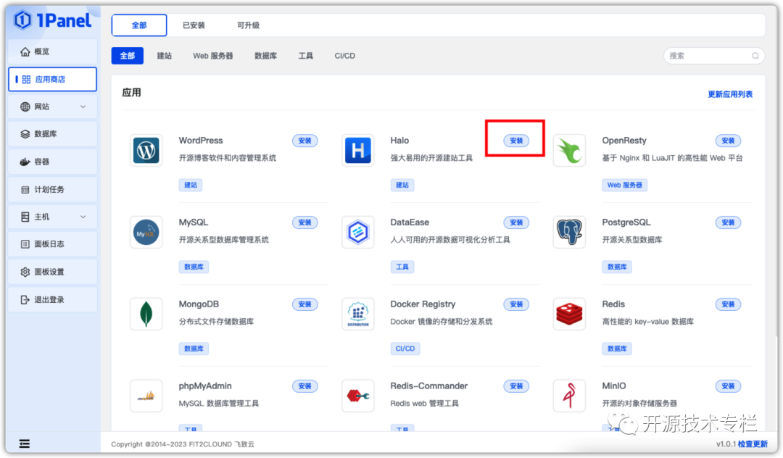Open the DataEase app icon
783x458 pixels.
[358, 232]
